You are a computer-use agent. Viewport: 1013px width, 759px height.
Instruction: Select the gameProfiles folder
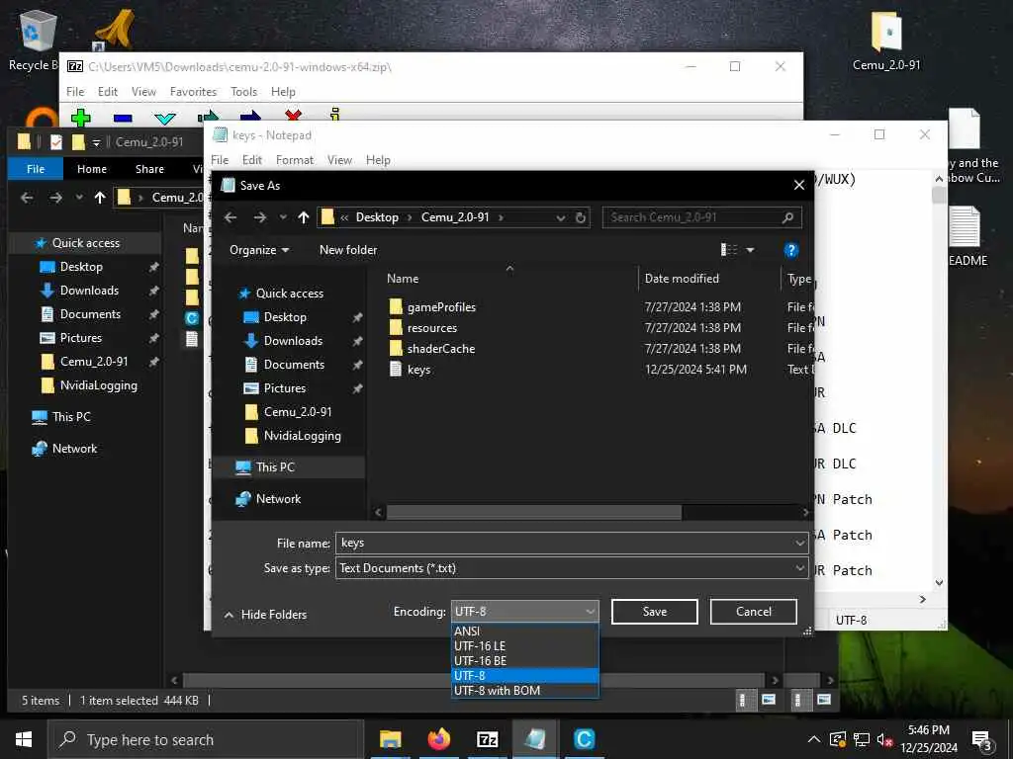(x=441, y=307)
